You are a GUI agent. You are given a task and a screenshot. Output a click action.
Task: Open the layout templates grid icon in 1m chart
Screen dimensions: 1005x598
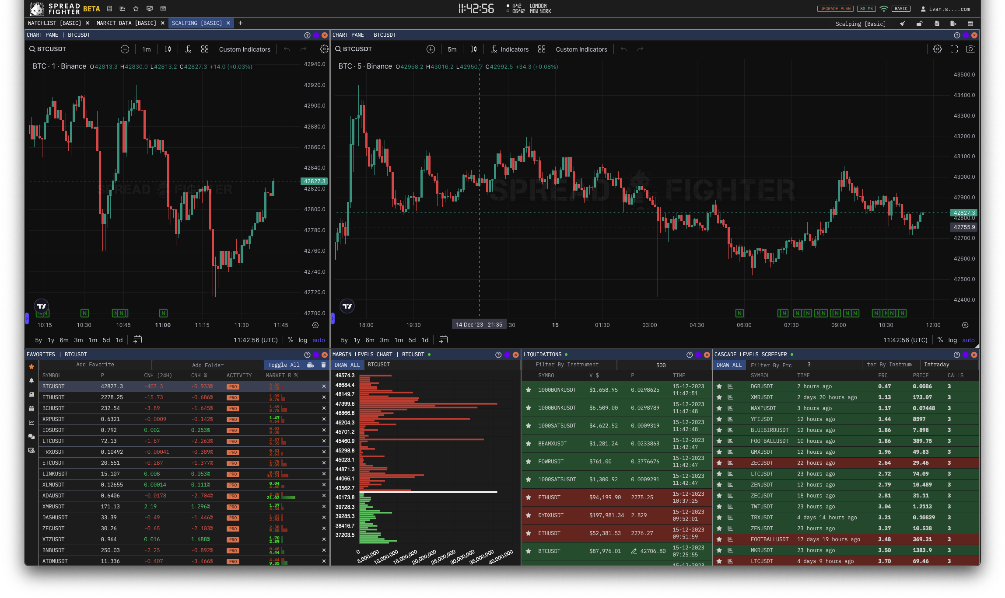204,49
